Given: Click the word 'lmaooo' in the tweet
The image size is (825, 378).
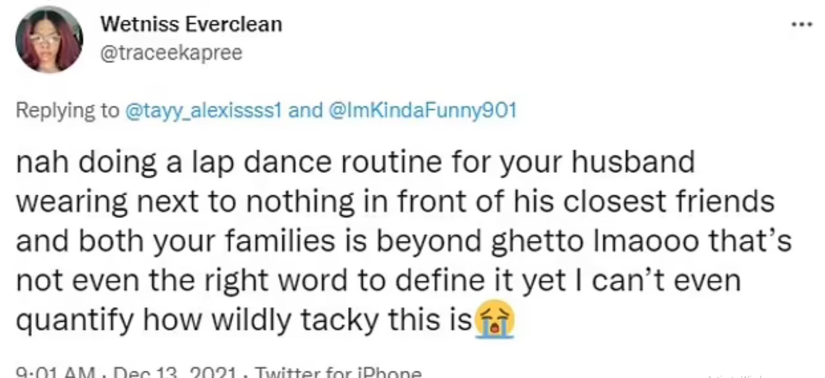Looking at the screenshot, I should point(645,241).
